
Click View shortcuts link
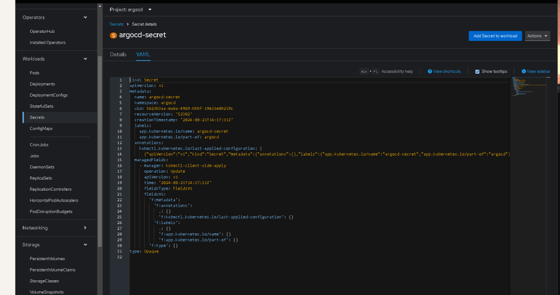[447, 72]
